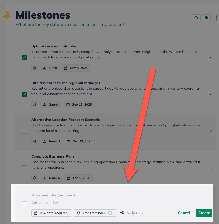The width and height of the screenshot is (219, 224).
Task: Mark Alternative Location Forecast Scenario as complete
Action: coord(24,131)
